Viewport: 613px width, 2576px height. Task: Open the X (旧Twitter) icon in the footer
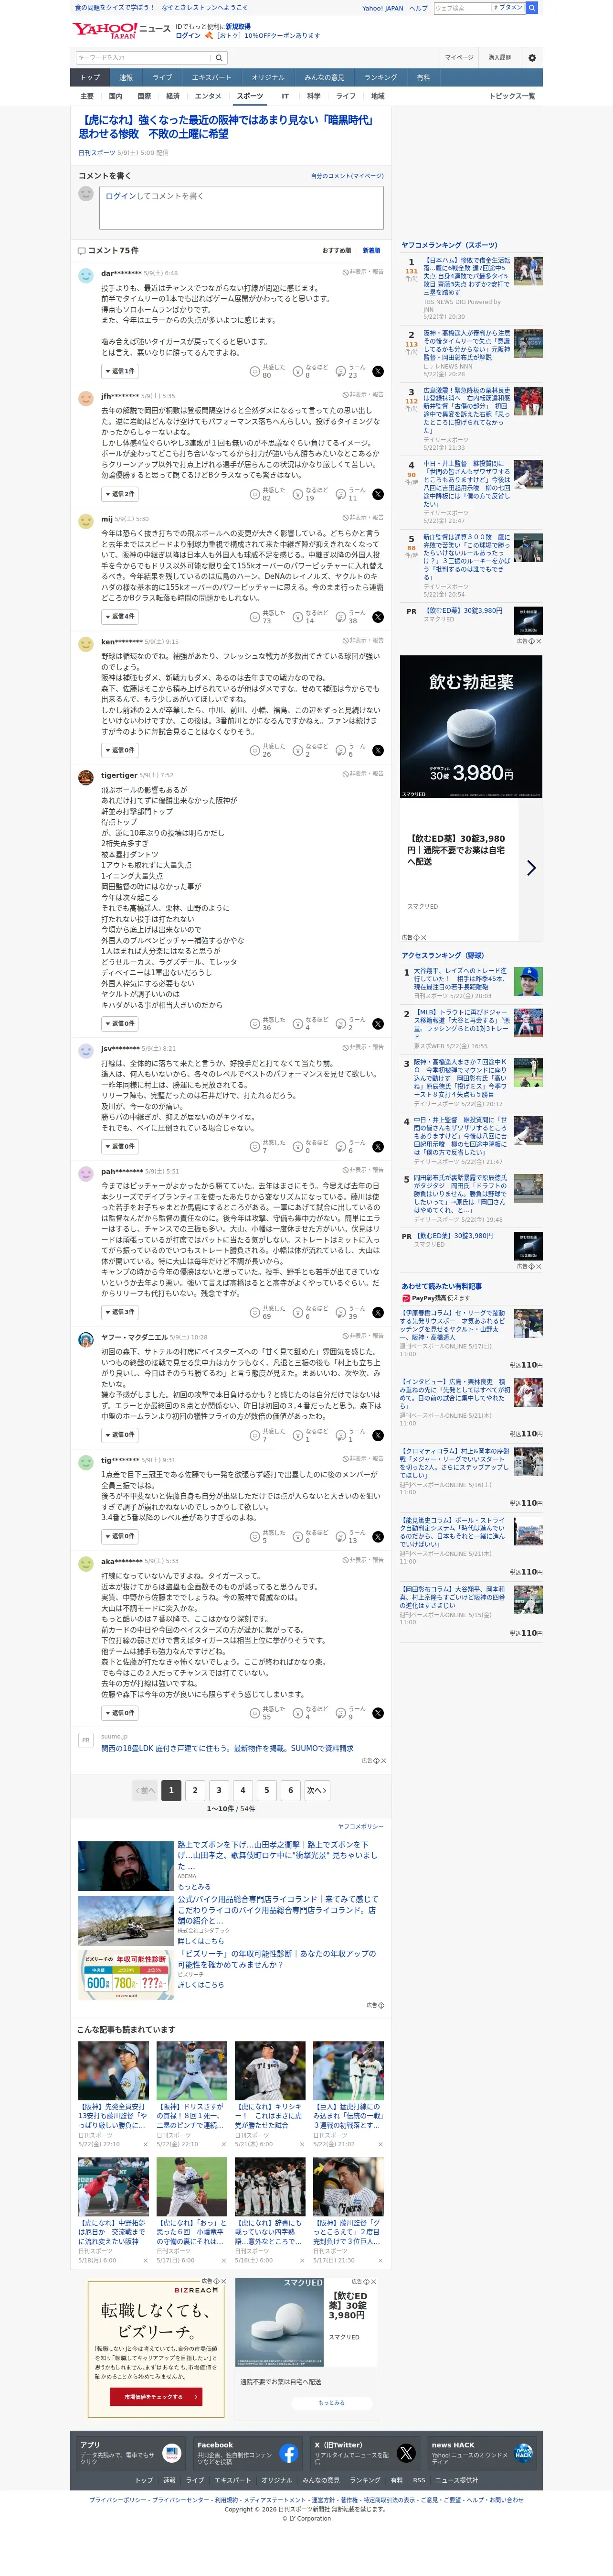tap(406, 2453)
